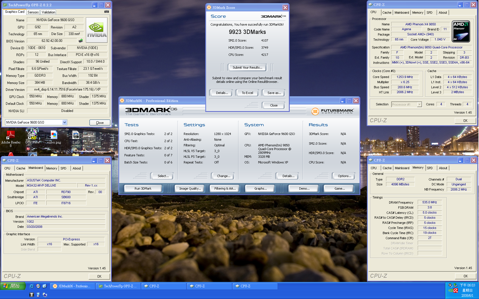Click the GPU-Z screenshot camera icon
Image resolution: width=479 pixels, height=299 pixels.
tap(106, 12)
